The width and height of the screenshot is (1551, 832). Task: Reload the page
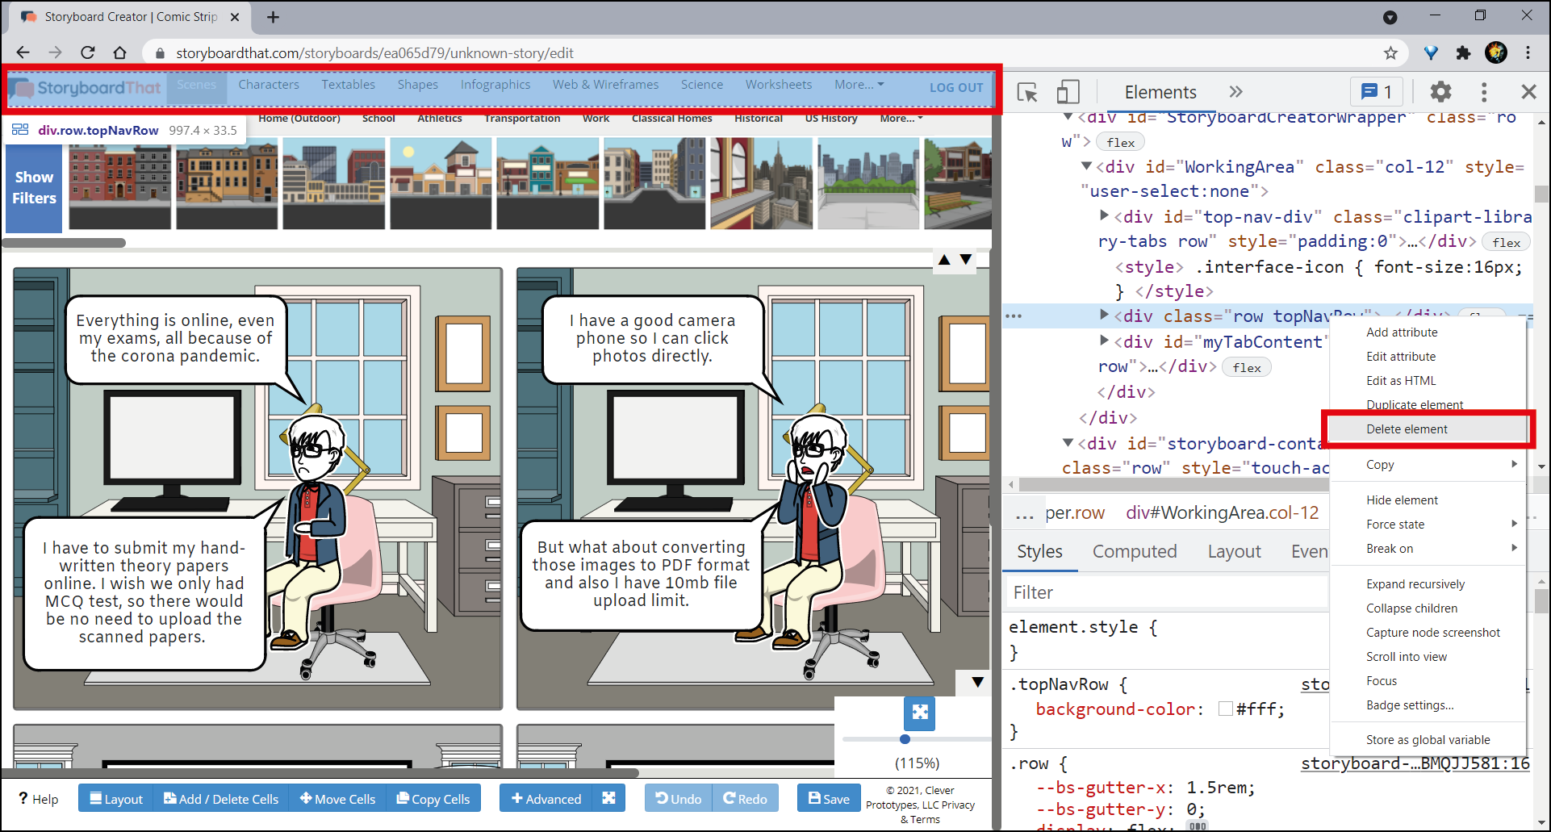click(88, 53)
